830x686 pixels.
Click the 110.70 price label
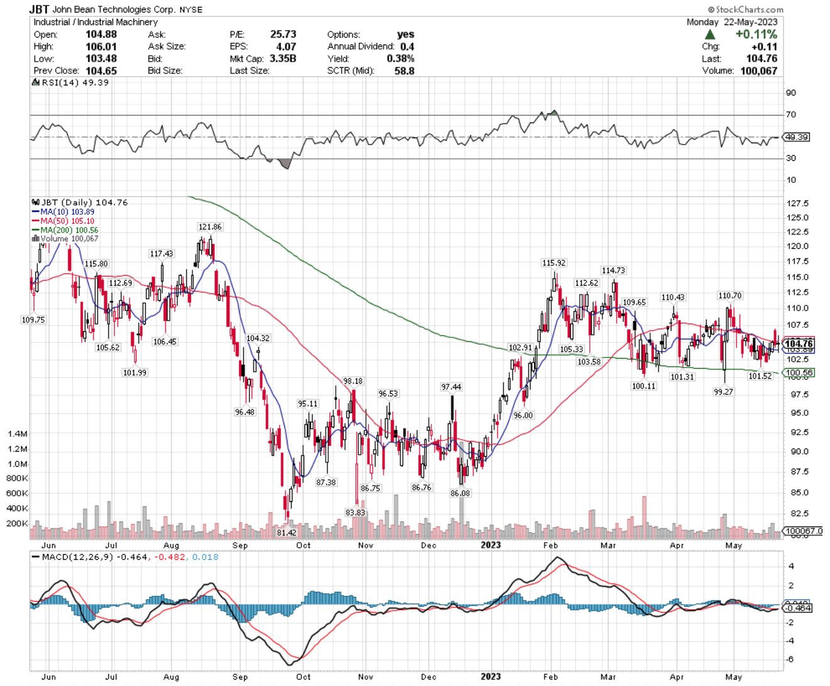click(730, 295)
